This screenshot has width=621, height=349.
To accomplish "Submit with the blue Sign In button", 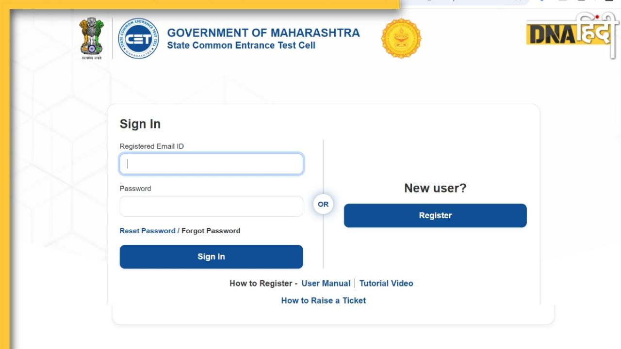I will tap(212, 257).
